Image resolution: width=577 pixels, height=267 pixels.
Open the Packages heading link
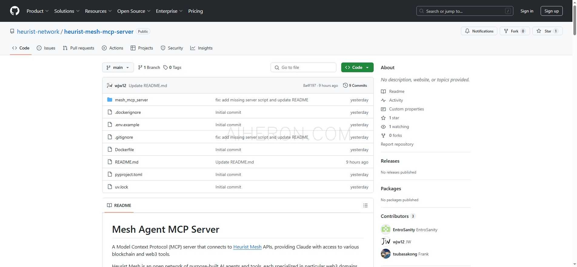[x=391, y=189]
